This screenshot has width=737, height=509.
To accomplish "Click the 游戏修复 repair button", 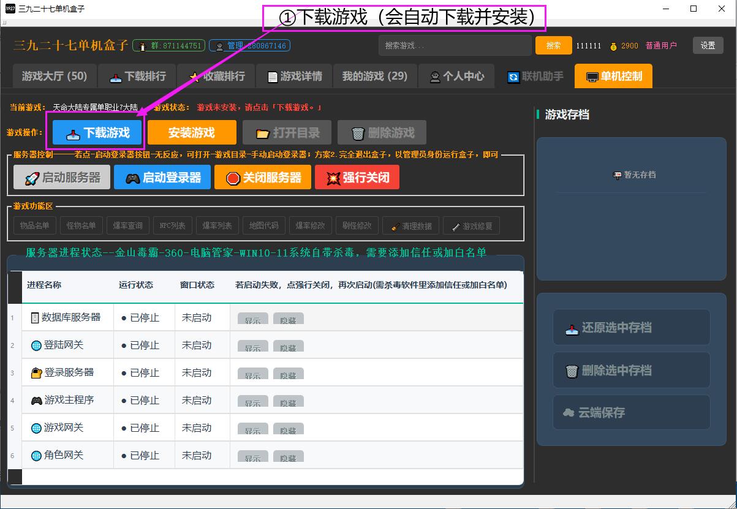I will click(x=471, y=226).
